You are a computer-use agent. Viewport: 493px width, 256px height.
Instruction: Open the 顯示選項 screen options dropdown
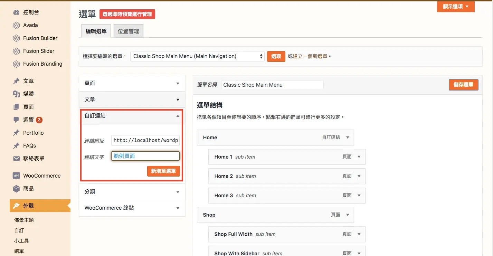pyautogui.click(x=456, y=7)
